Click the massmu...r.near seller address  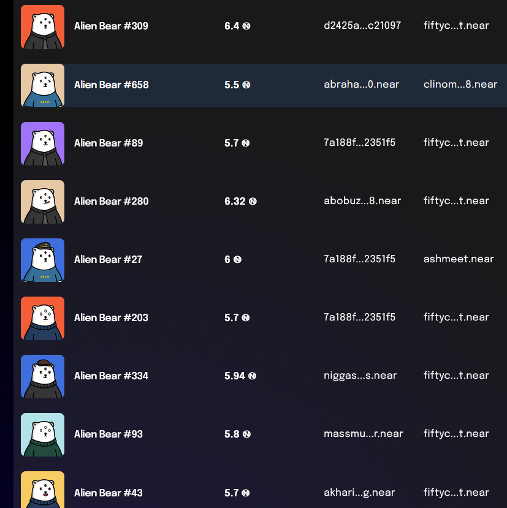pos(363,433)
